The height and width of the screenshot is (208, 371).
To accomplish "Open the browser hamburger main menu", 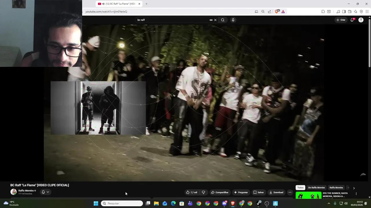I will click(x=367, y=12).
